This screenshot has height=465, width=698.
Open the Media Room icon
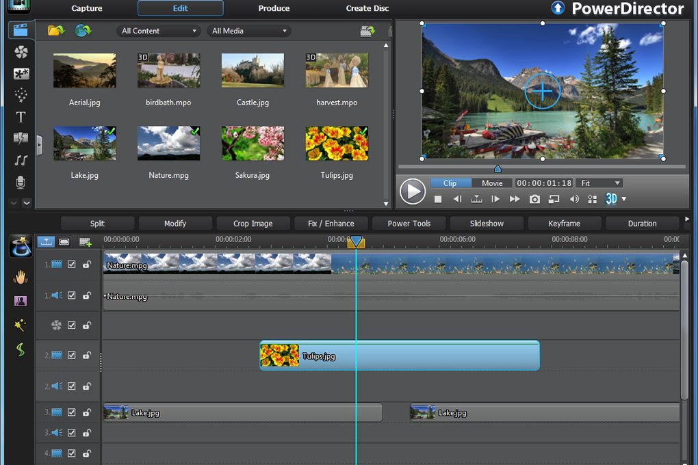[21, 30]
